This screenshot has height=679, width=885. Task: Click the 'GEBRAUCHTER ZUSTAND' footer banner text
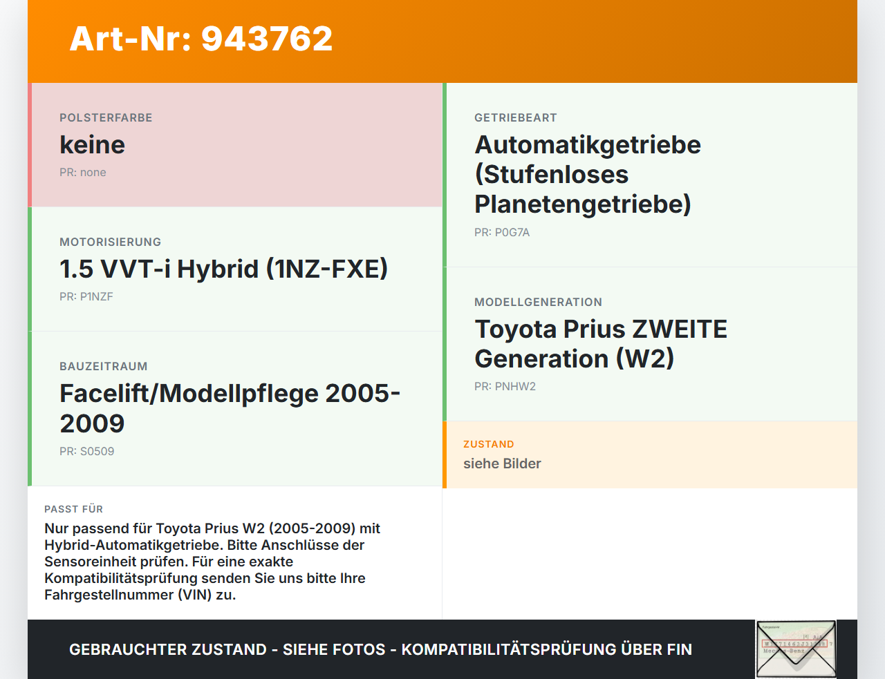click(380, 650)
